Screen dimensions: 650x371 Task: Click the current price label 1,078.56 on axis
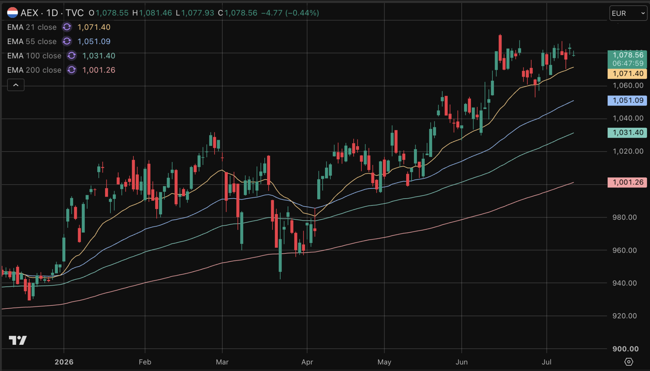pyautogui.click(x=627, y=55)
